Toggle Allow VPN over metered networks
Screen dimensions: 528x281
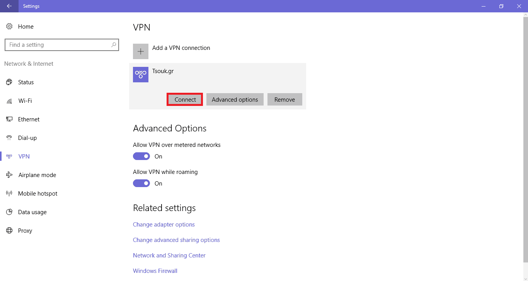coord(141,156)
